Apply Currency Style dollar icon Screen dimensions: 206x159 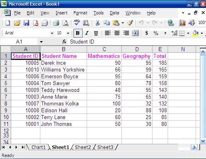tap(147, 33)
